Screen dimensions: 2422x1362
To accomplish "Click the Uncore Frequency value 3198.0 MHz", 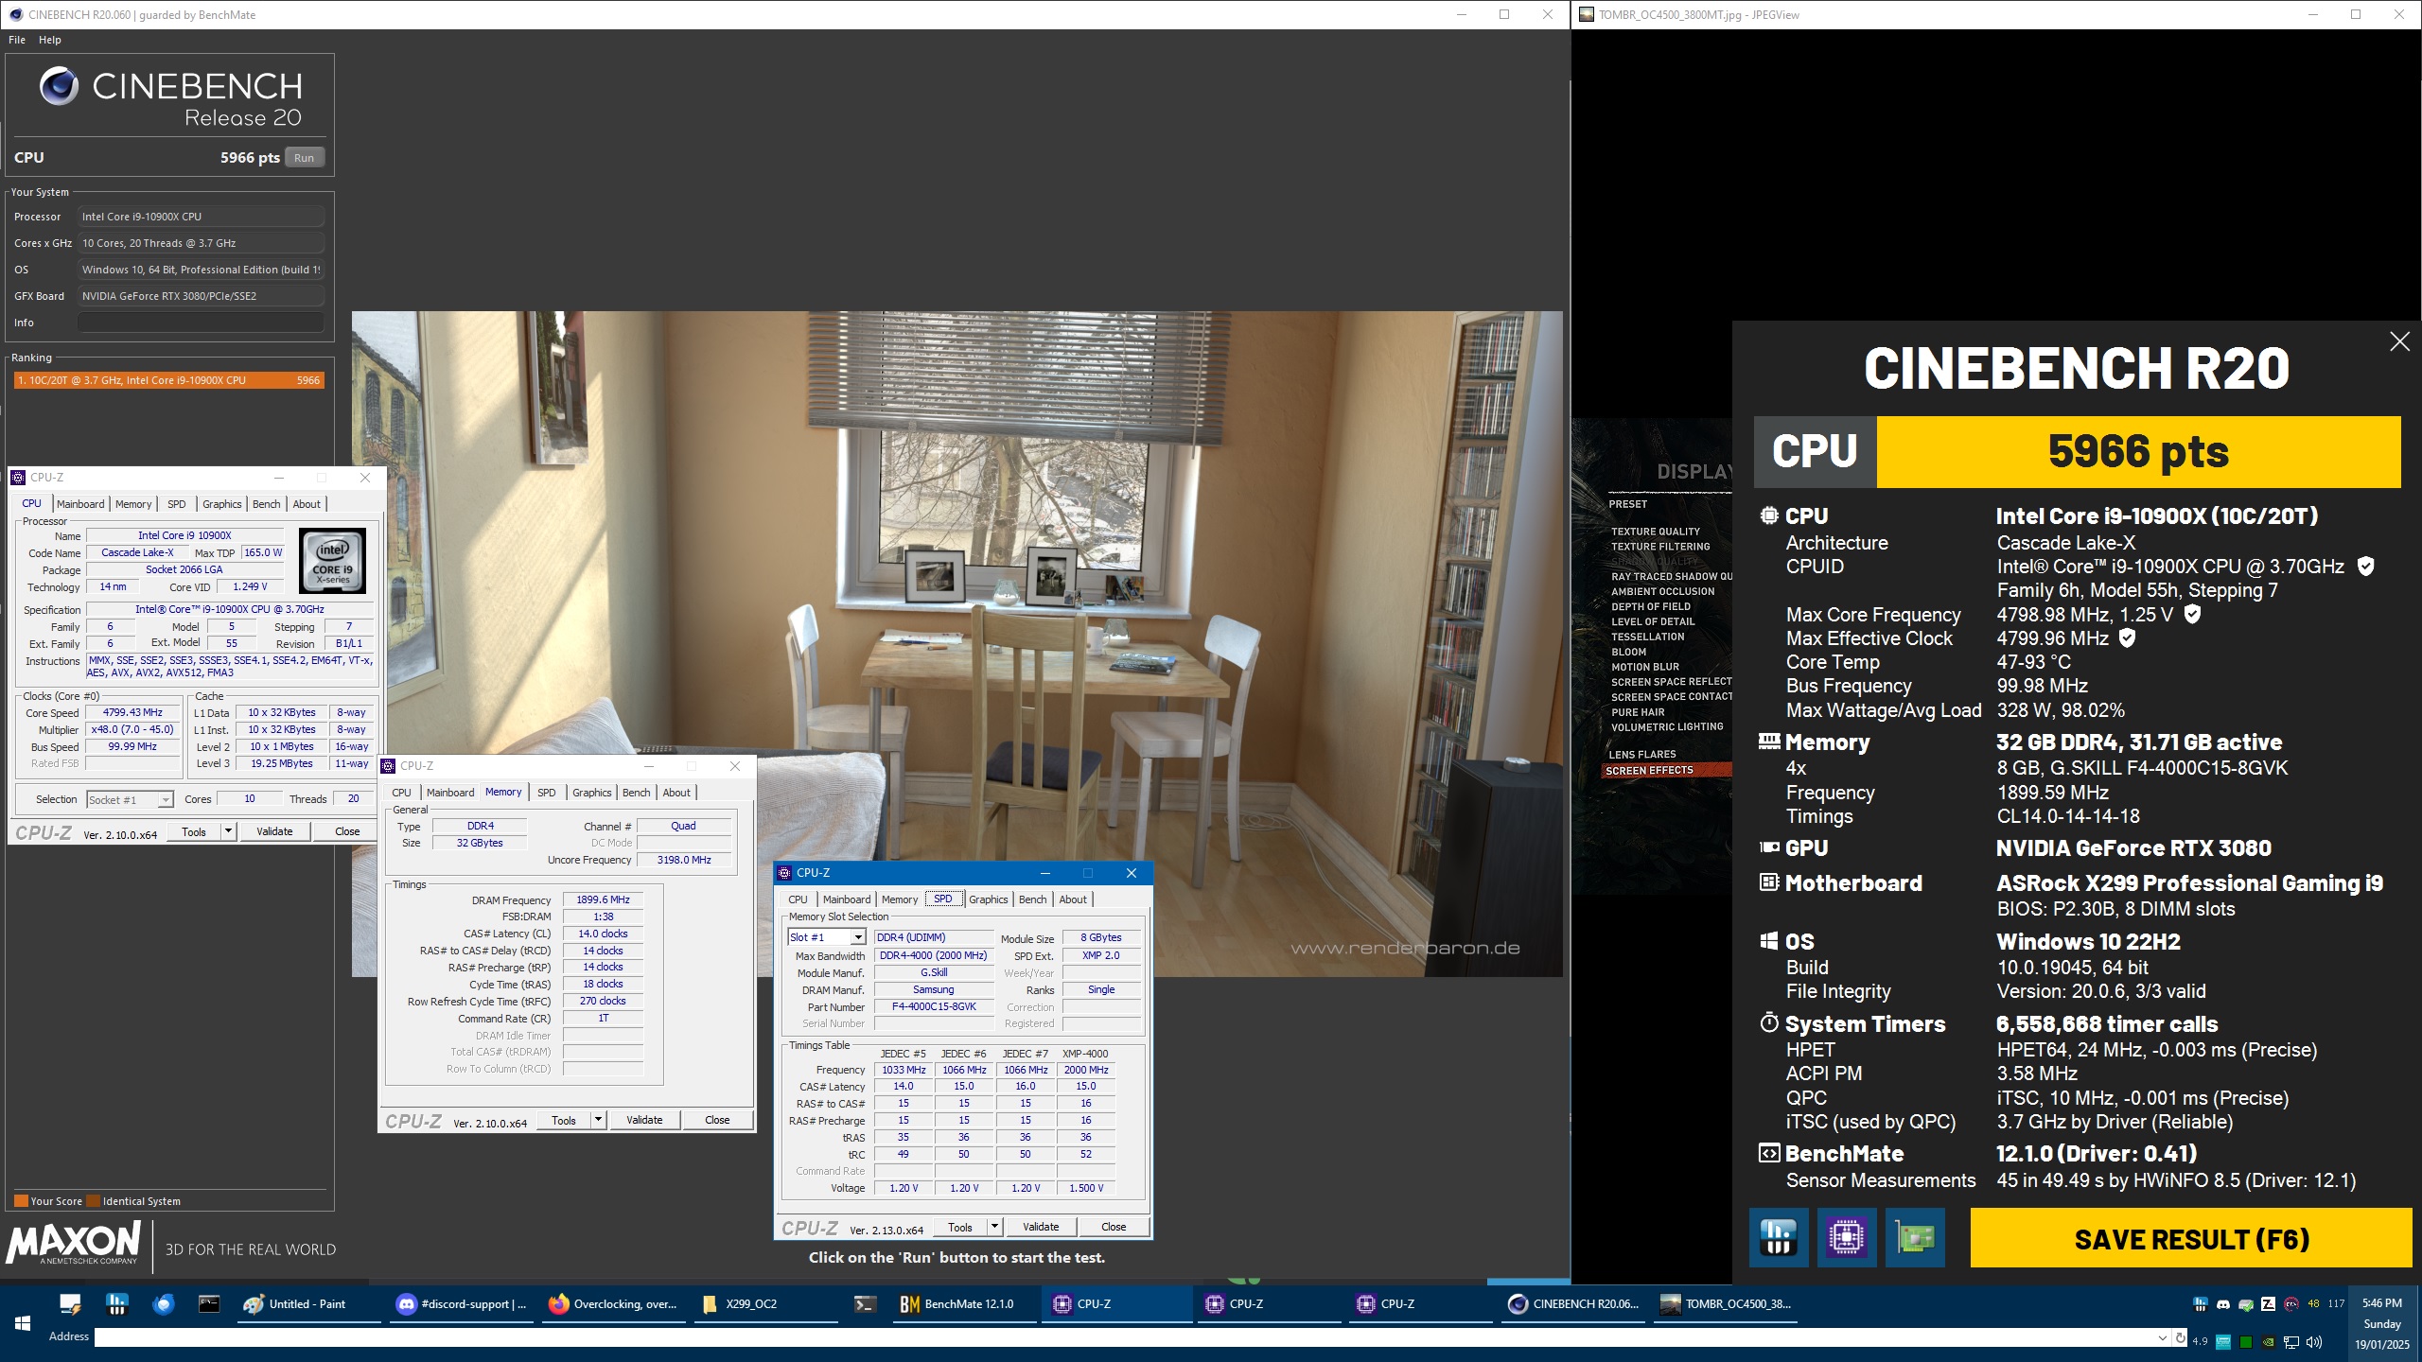I will point(684,860).
